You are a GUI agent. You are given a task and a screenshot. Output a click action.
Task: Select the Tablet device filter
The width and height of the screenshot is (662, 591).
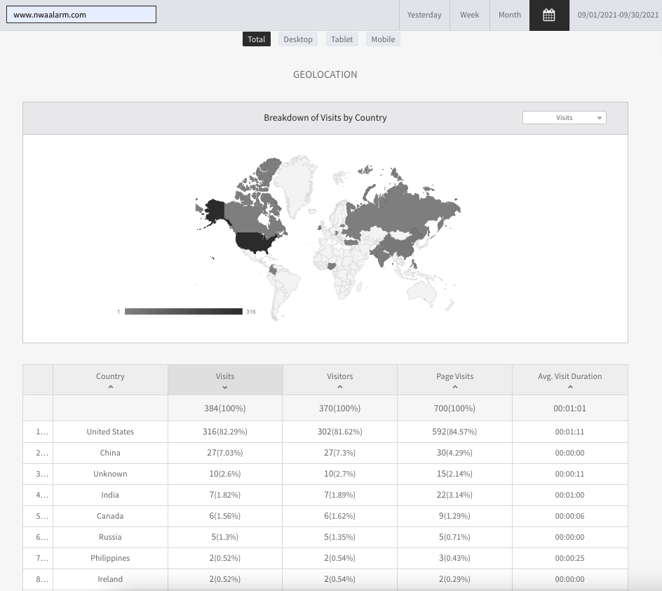click(x=342, y=39)
